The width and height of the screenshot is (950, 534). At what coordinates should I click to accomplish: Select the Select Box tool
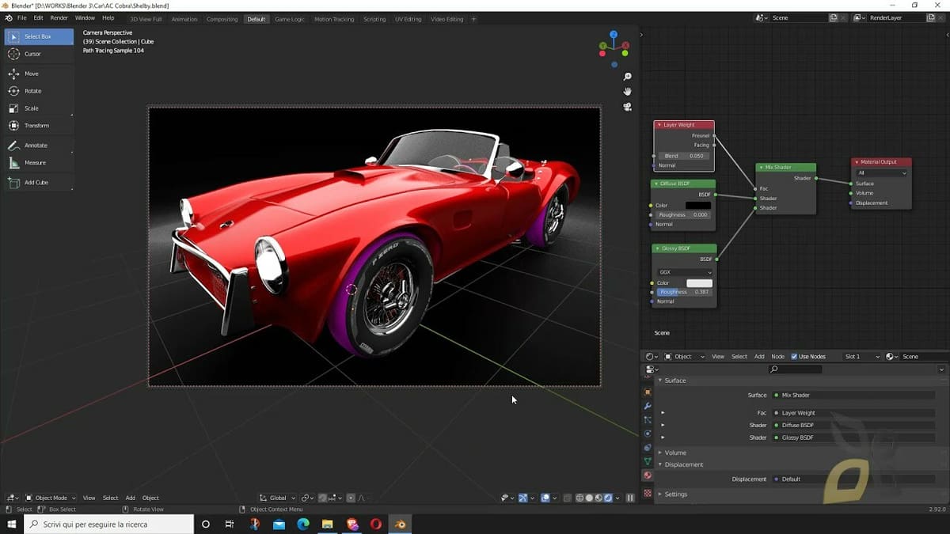(x=39, y=36)
